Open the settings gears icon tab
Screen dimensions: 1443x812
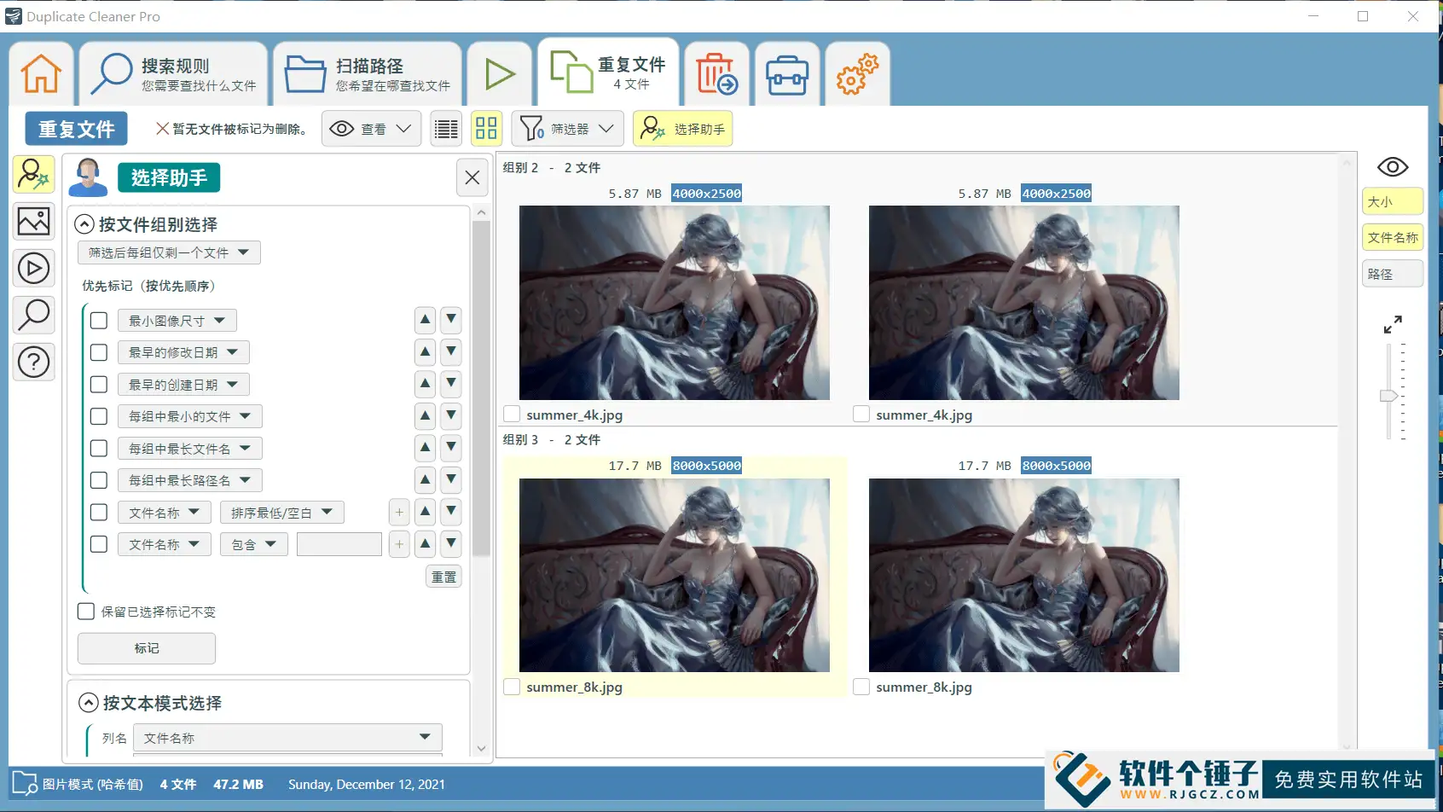pos(857,74)
